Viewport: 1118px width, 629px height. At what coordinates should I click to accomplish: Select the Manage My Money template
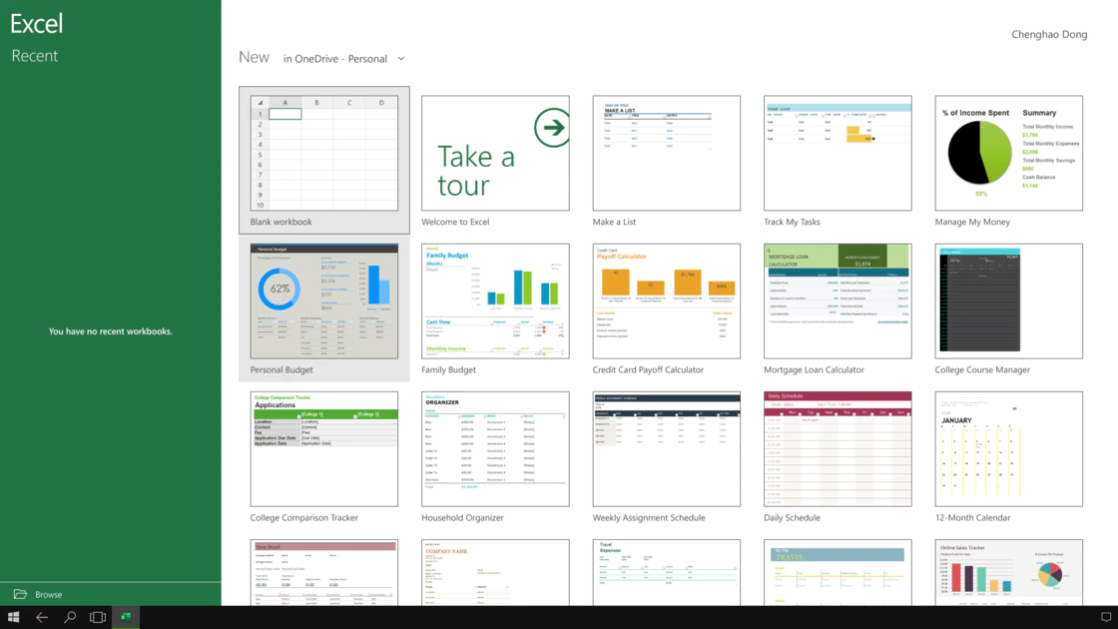tap(1008, 154)
